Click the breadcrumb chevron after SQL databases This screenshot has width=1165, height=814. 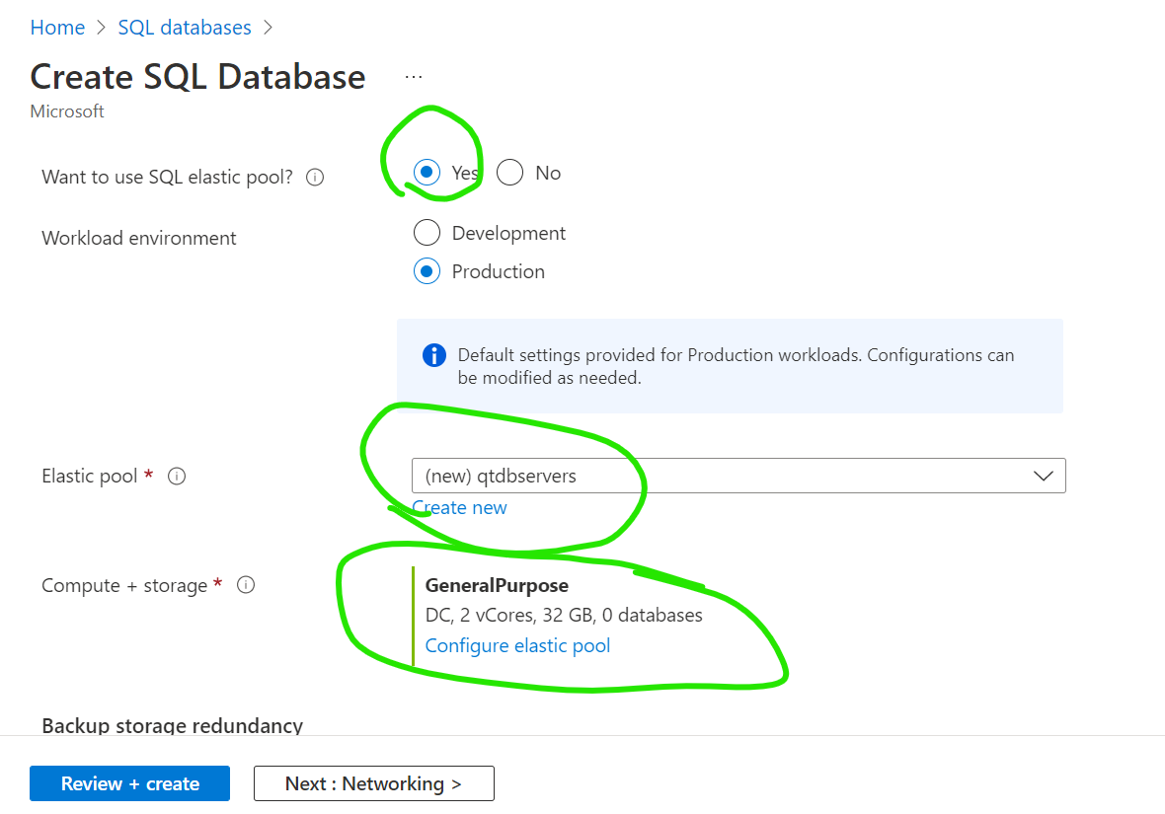pyautogui.click(x=268, y=27)
